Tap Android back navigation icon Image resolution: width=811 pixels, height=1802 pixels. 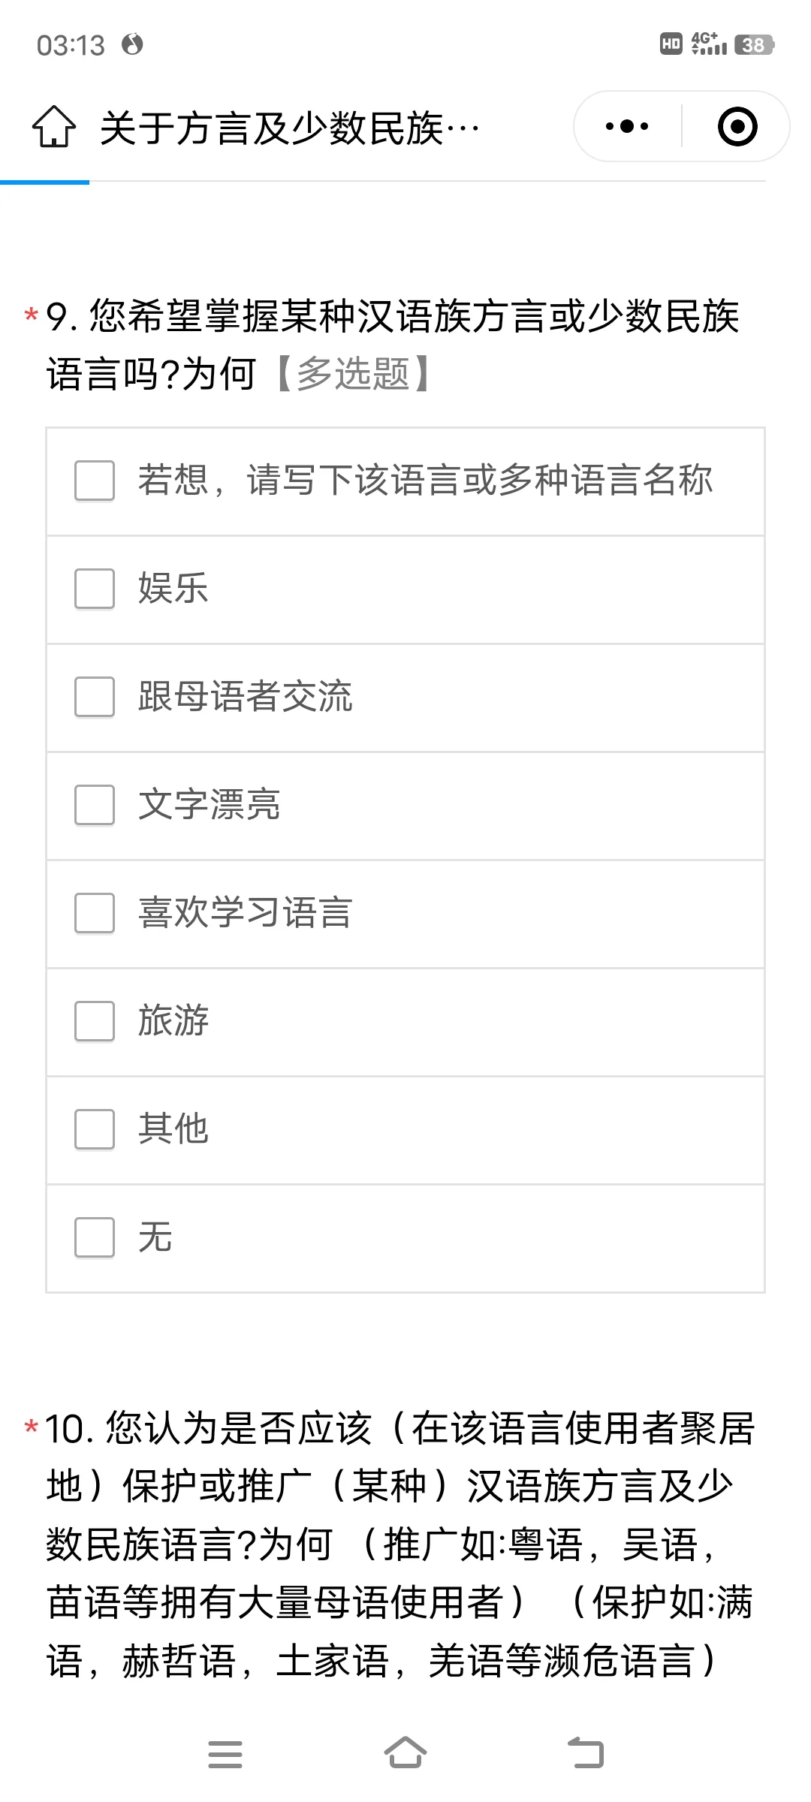click(586, 1755)
